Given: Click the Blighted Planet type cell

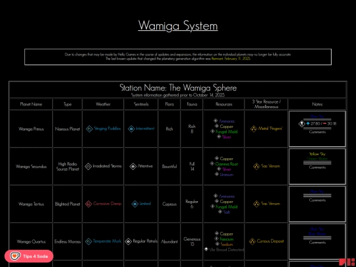Looking at the screenshot, I should (67, 204).
